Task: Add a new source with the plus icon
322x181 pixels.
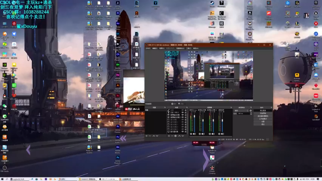Action: coord(169,136)
